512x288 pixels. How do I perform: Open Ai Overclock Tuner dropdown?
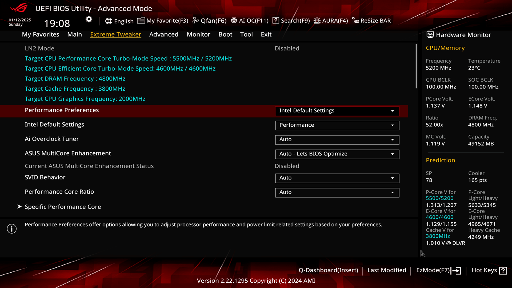pos(337,139)
